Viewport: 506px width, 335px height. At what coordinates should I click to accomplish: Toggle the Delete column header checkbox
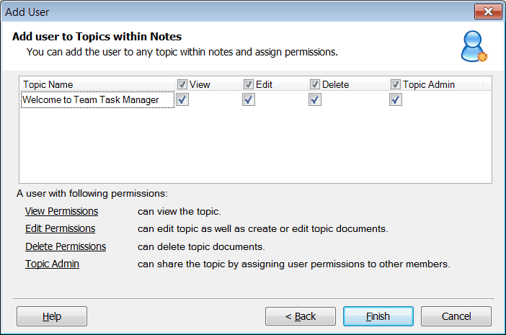pos(315,84)
